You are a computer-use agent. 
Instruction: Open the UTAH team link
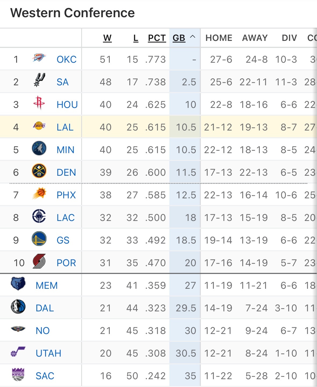pos(48,353)
